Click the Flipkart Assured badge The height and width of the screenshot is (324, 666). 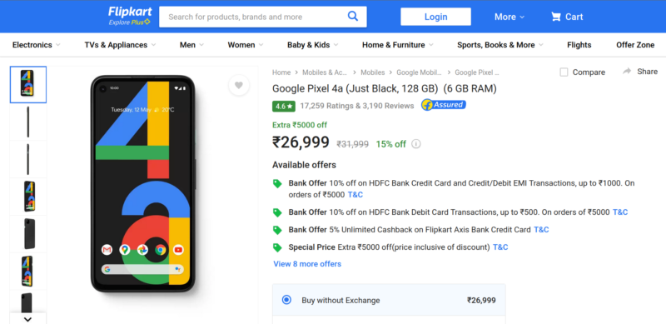tap(444, 105)
